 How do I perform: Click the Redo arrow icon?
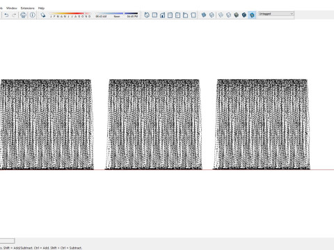14,15
